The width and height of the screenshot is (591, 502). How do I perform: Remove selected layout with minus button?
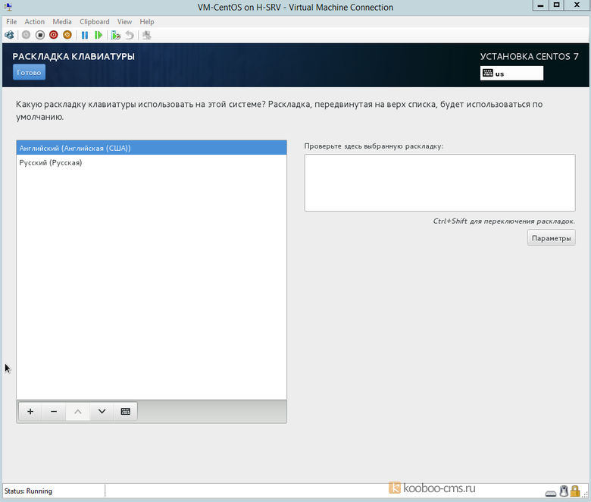coord(54,411)
